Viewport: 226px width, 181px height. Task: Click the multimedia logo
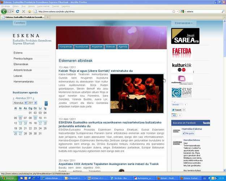click(x=182, y=80)
